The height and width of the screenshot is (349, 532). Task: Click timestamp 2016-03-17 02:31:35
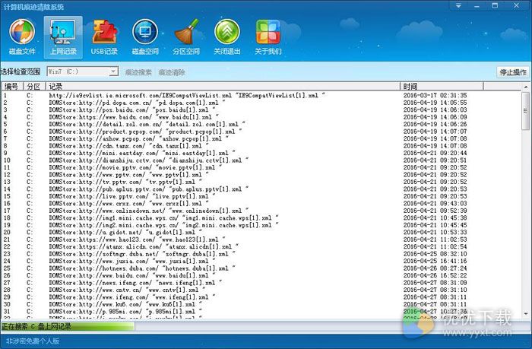(435, 95)
